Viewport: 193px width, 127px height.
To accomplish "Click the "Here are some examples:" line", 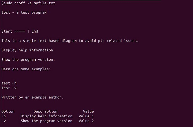I will [x=26, y=69].
